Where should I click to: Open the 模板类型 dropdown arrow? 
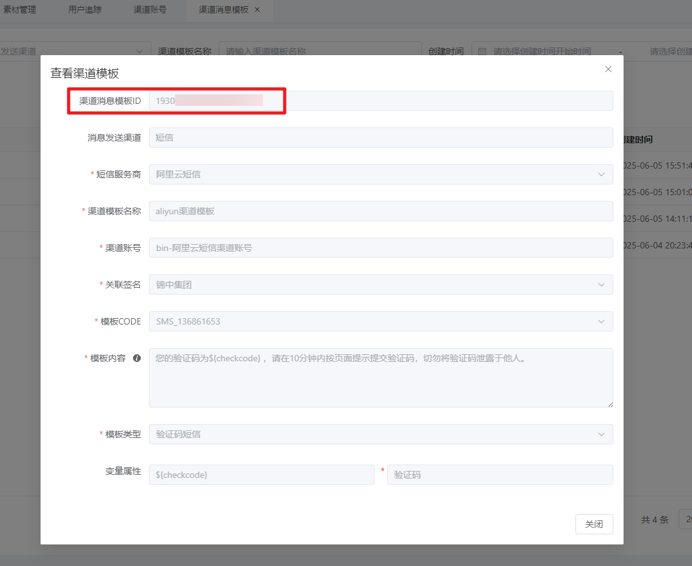tap(601, 434)
